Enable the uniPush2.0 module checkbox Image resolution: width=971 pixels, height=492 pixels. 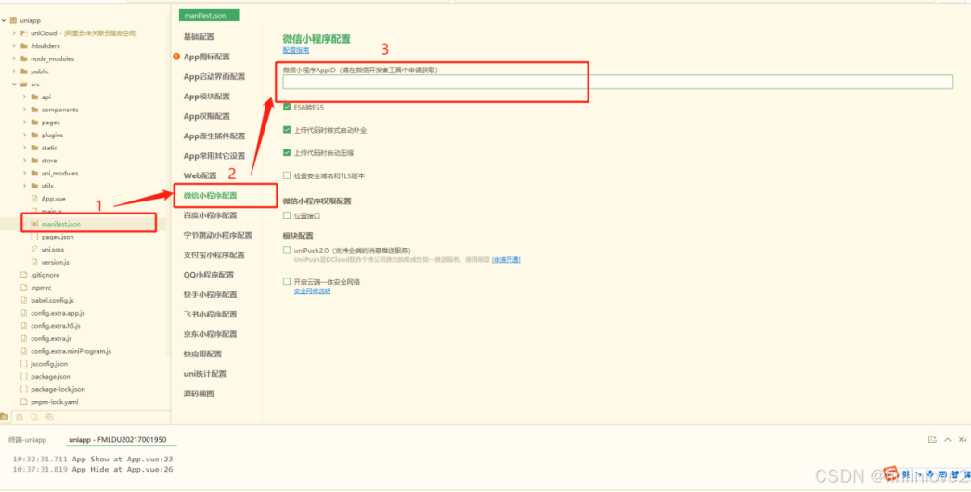pos(287,251)
